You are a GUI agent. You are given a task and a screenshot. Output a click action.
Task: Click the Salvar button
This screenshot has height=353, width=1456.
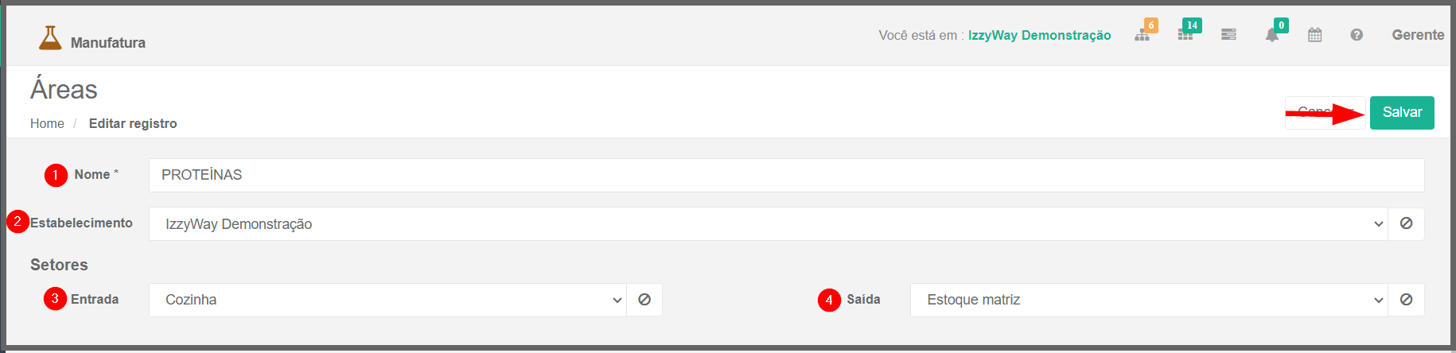[1402, 112]
